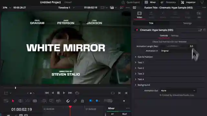Select the Dynamic Trim mode tool
207x116 pixels.
tap(28, 101)
